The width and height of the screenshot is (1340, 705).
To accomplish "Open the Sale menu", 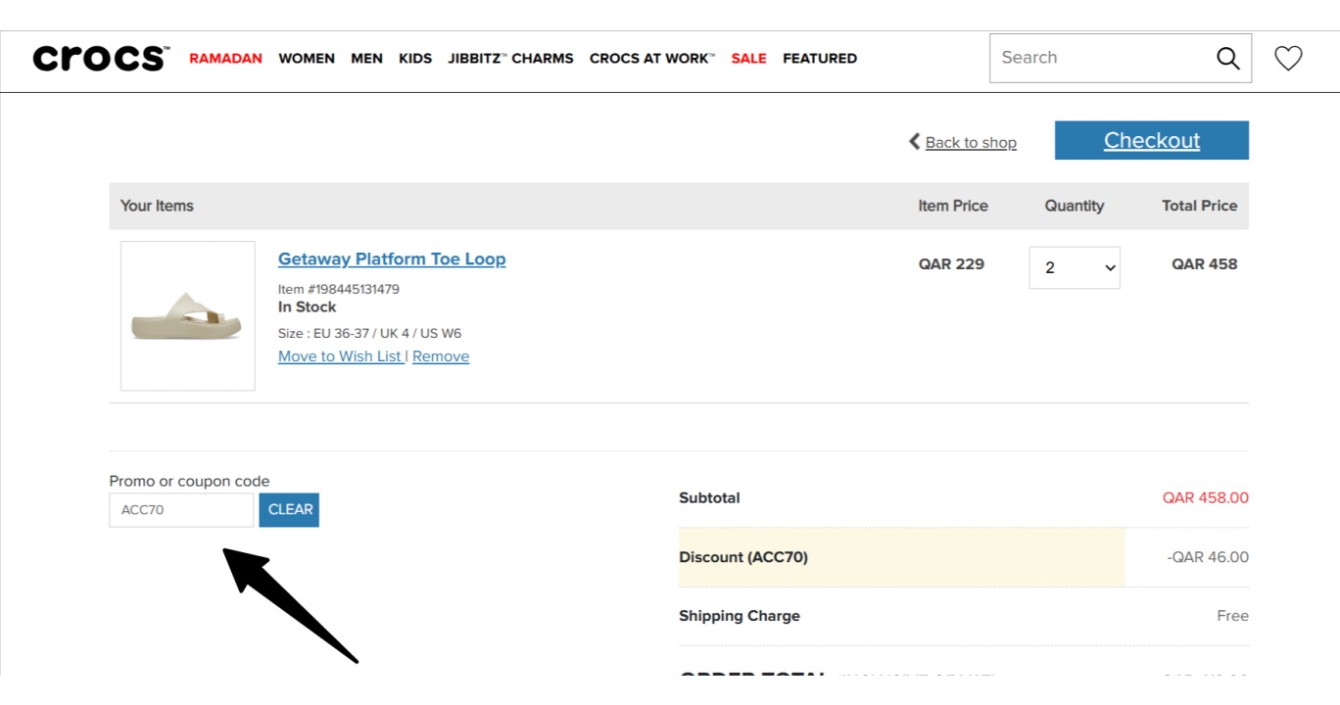I will 748,58.
